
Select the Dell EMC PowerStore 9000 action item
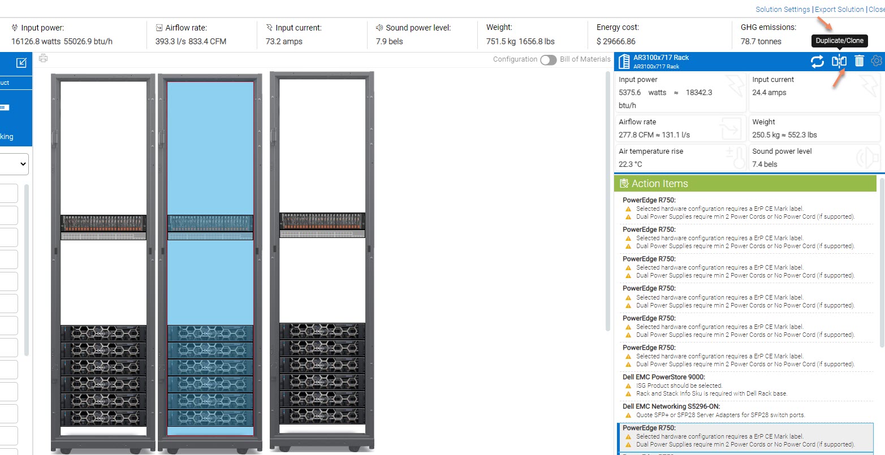click(x=746, y=385)
